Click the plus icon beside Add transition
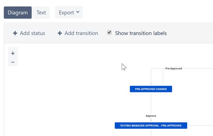 tap(60, 33)
